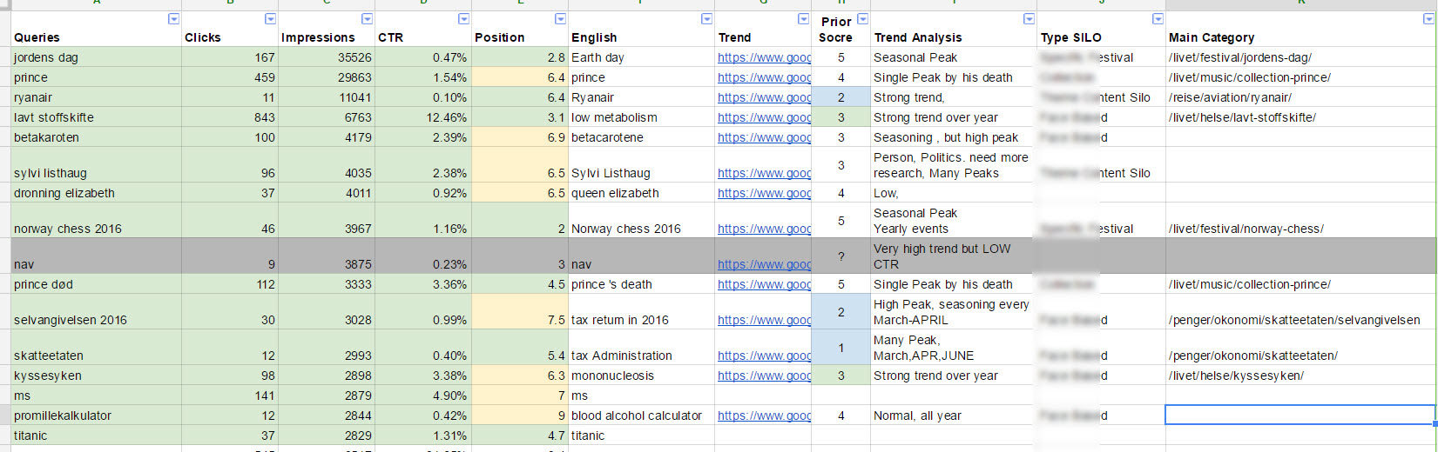Select blue Prior Score cell for skatteetaten
Viewport: 1438px width, 452px height.
click(841, 348)
